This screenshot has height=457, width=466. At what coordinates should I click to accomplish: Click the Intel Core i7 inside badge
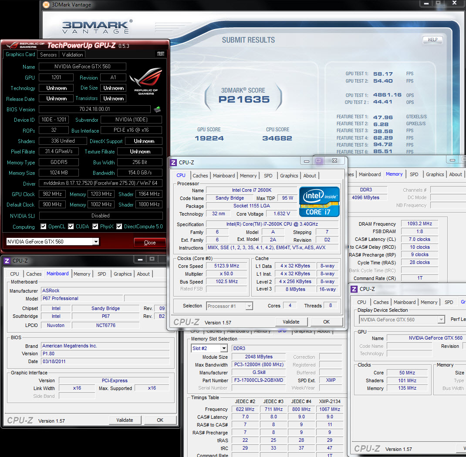[x=319, y=201]
